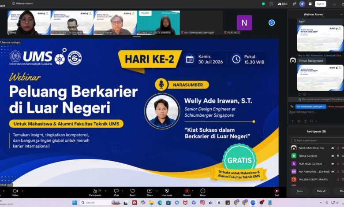Viewport: 344px width, 207px height.
Task: Expand Participants options caret
Action: tap(105, 191)
